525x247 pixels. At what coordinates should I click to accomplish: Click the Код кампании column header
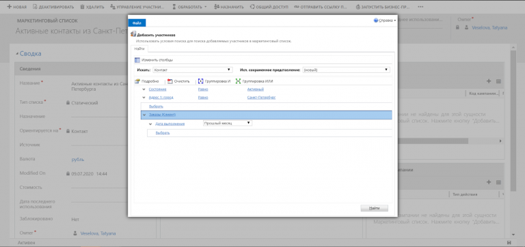pos(484,93)
